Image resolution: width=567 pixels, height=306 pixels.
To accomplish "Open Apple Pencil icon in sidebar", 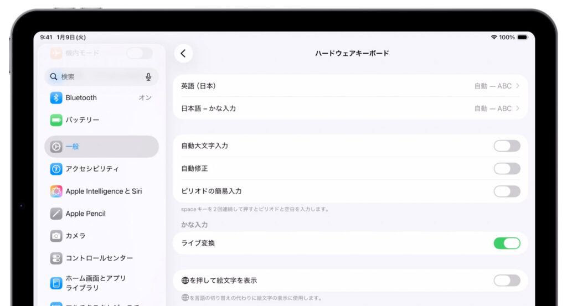I will pyautogui.click(x=56, y=214).
